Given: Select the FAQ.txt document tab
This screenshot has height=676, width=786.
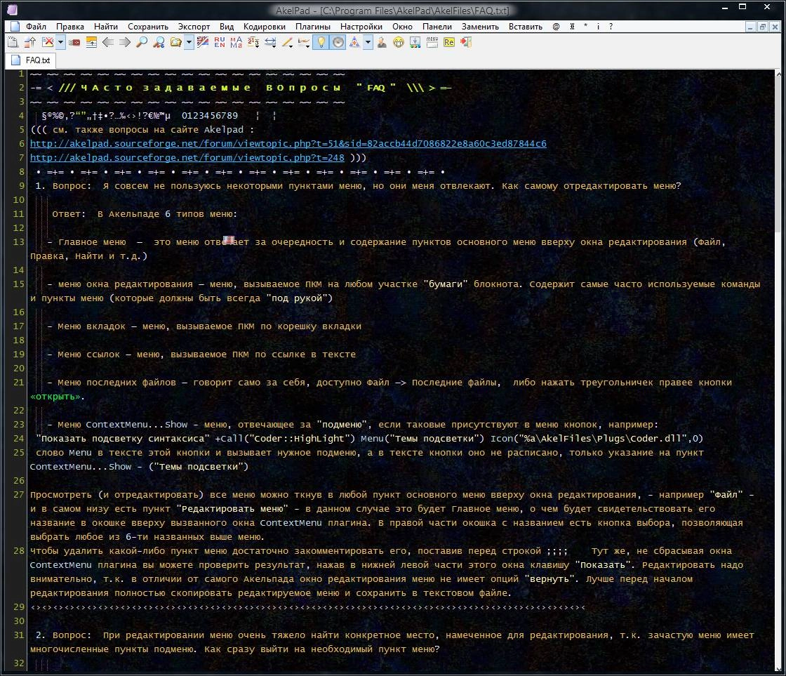Looking at the screenshot, I should tap(31, 60).
